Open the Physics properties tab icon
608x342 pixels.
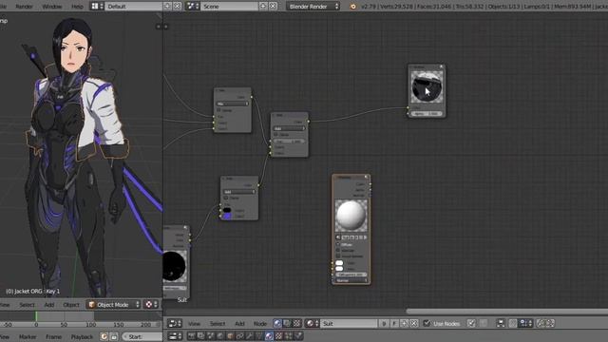click(298, 335)
